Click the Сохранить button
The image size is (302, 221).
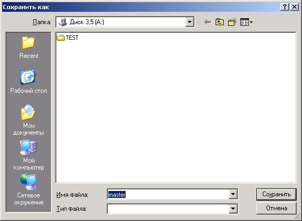(x=276, y=194)
